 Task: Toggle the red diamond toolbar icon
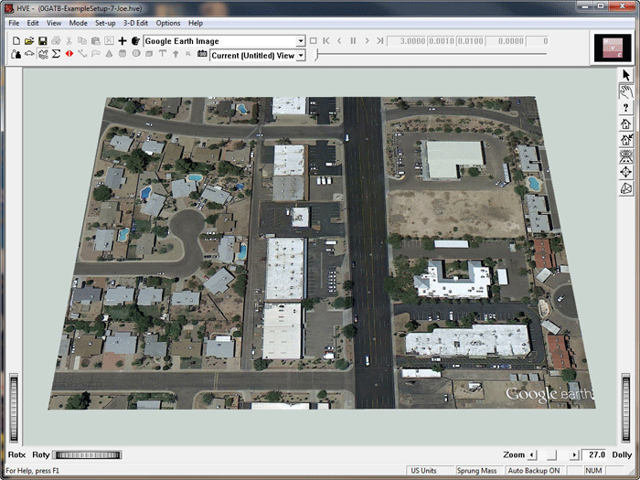69,55
